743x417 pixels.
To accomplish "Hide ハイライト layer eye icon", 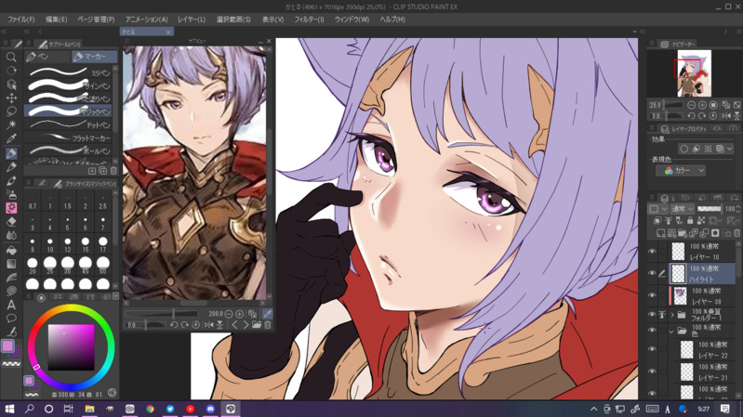I will click(652, 273).
